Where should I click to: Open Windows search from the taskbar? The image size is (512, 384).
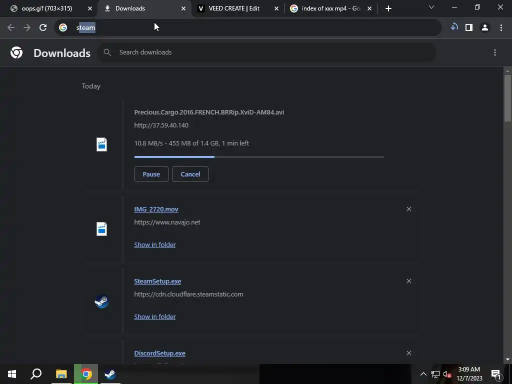click(x=36, y=374)
